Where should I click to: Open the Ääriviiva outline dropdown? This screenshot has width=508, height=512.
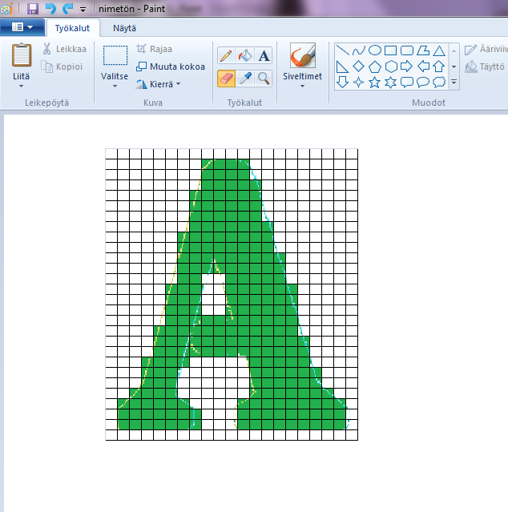(486, 50)
